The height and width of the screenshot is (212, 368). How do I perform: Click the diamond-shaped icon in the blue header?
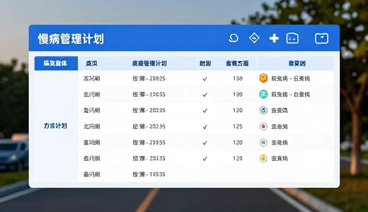pyautogui.click(x=254, y=38)
